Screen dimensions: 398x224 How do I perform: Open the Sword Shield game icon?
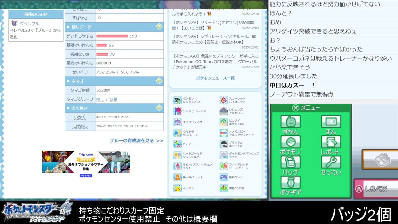click(x=178, y=111)
